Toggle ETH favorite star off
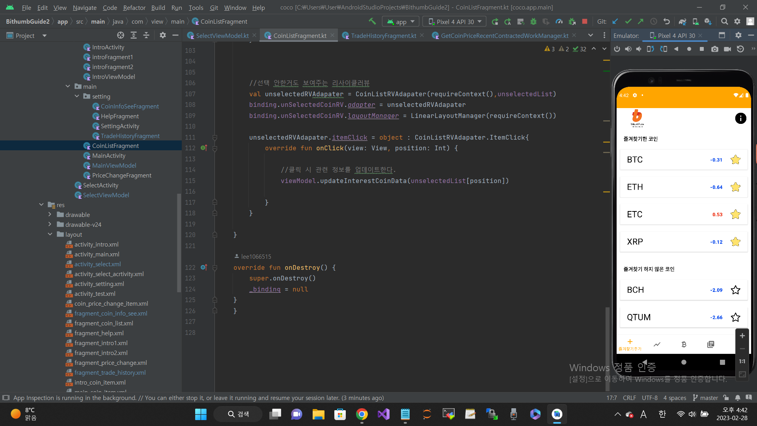 coord(735,187)
